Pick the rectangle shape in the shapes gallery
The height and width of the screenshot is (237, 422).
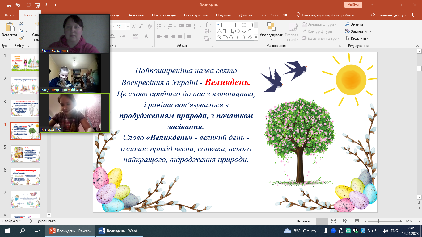(x=238, y=25)
